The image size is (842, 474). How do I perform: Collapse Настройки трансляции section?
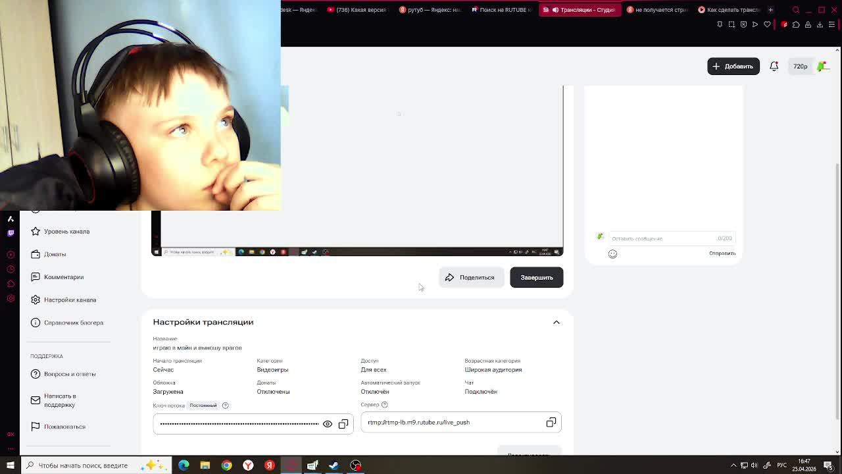click(x=557, y=322)
